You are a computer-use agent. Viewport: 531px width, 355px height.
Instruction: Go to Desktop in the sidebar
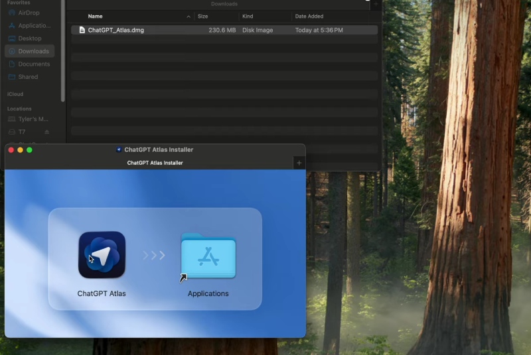29,38
